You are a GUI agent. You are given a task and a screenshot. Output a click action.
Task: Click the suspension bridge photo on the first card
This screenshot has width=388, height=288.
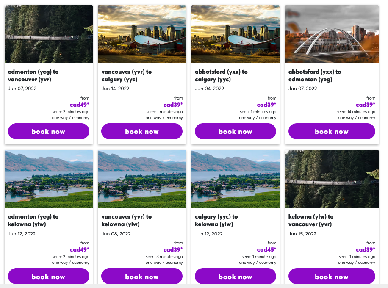pyautogui.click(x=48, y=34)
